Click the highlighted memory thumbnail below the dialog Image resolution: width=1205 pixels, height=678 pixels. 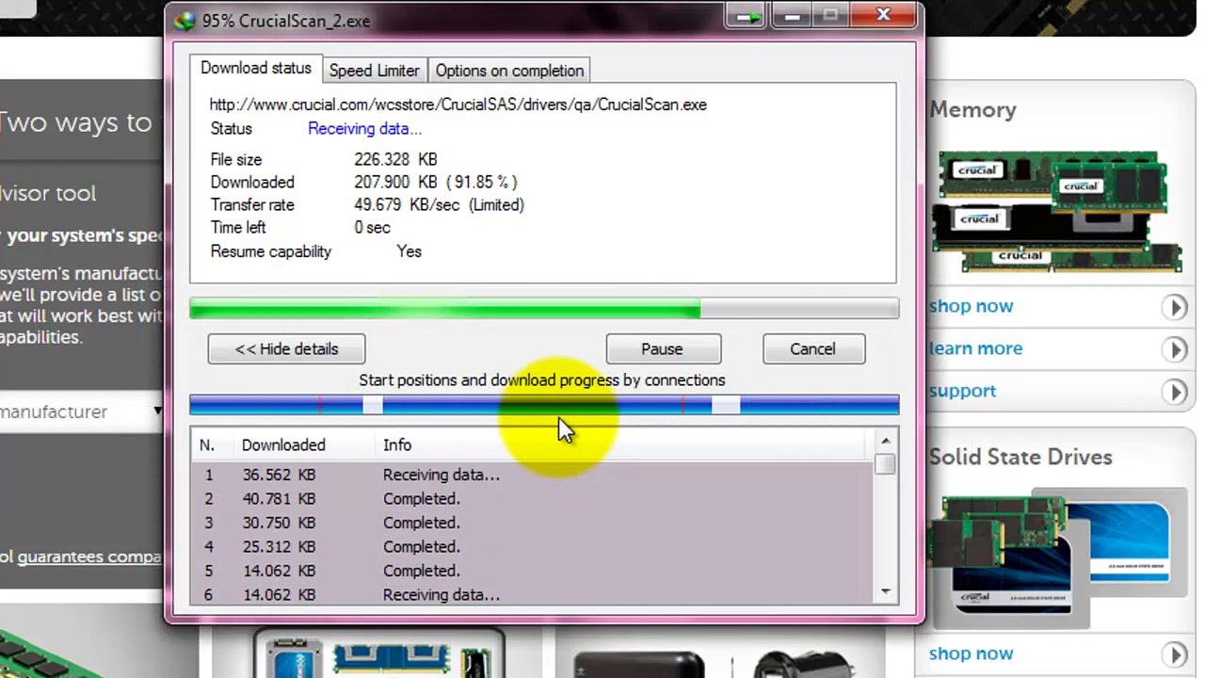tap(380, 654)
